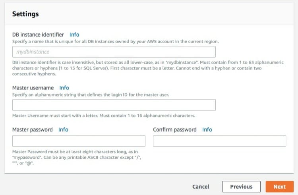Select the Confirm password field
298x195 pixels.
coord(219,141)
